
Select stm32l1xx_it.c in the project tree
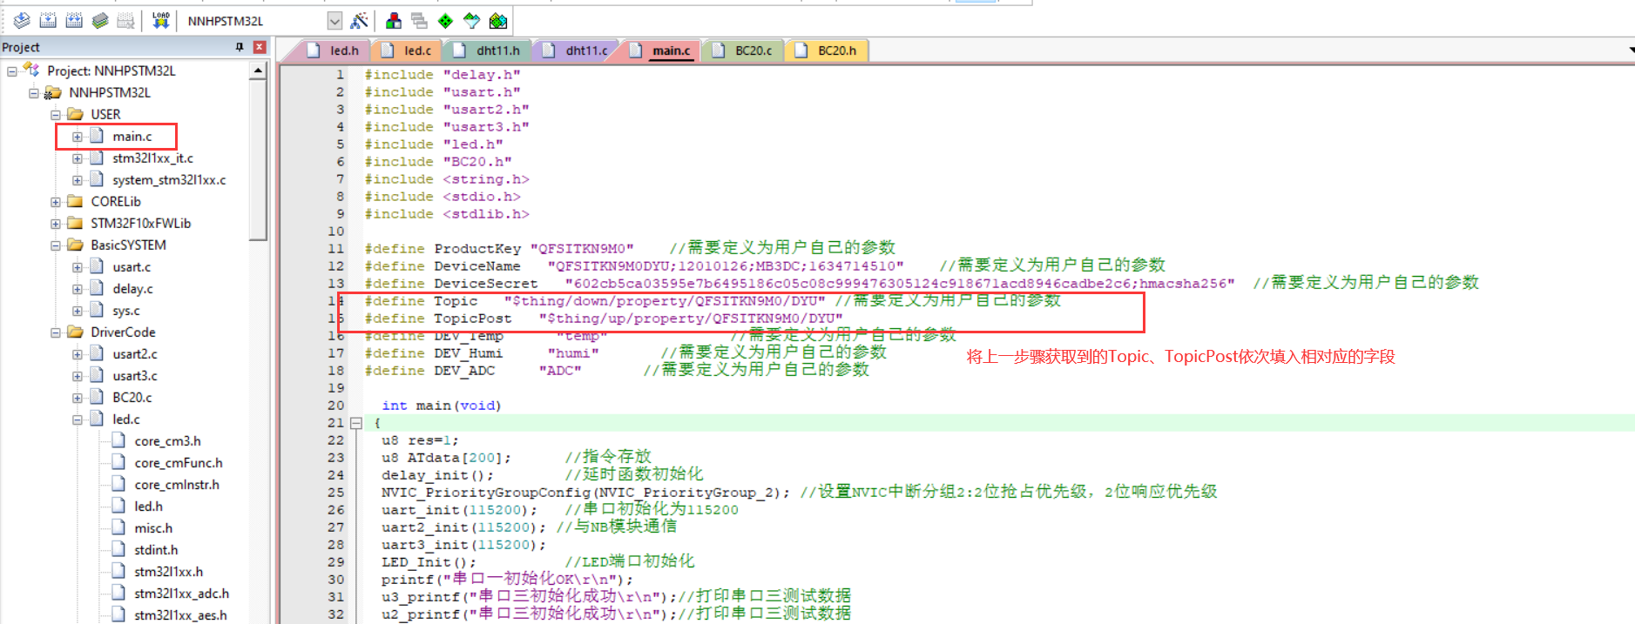click(x=152, y=158)
